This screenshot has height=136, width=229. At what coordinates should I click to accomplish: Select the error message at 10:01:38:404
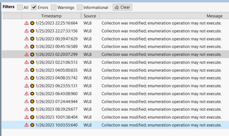coord(161,117)
